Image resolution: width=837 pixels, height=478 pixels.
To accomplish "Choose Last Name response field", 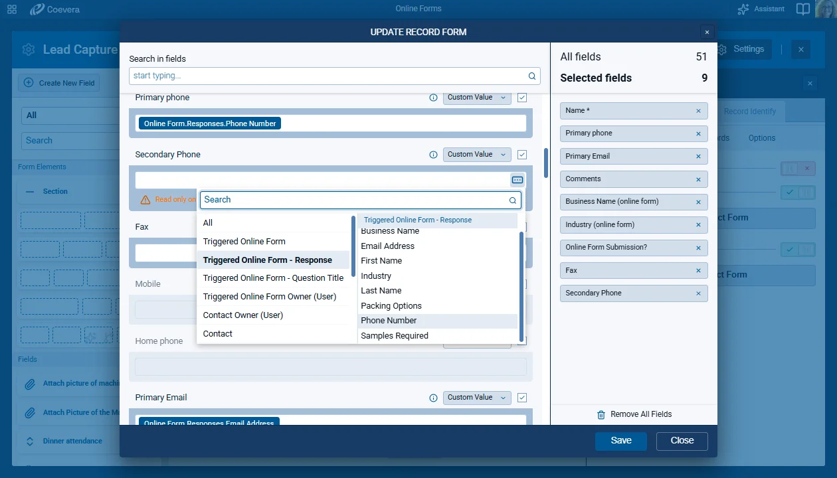I will click(438, 291).
